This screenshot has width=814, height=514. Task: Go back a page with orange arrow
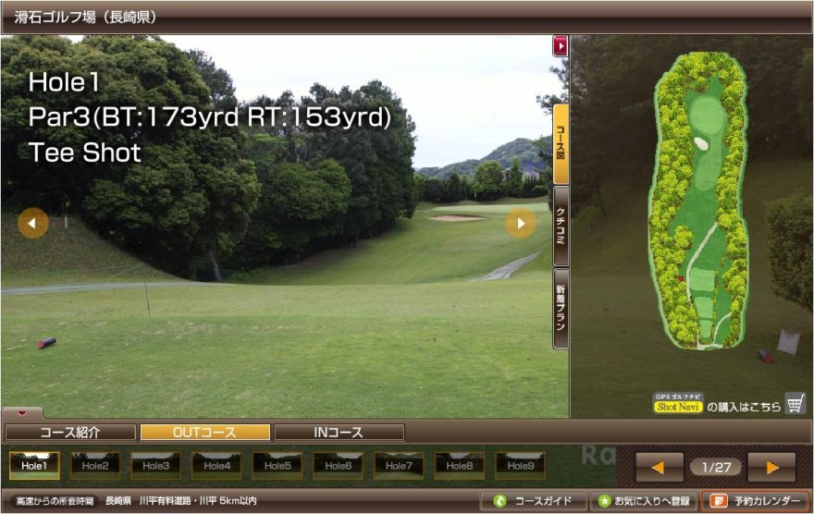tap(660, 467)
